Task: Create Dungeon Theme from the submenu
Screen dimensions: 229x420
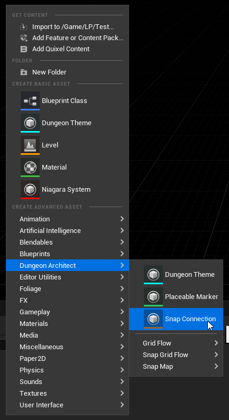Action: (x=176, y=275)
